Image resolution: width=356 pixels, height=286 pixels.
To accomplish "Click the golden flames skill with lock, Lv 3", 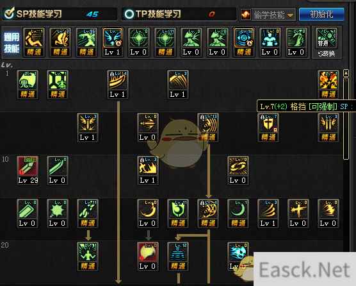I will click(x=147, y=171).
